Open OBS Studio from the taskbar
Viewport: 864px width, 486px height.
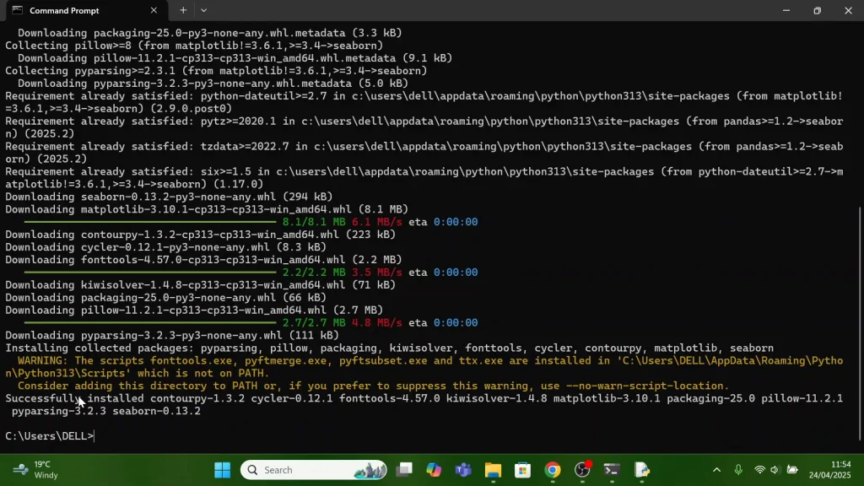click(582, 469)
